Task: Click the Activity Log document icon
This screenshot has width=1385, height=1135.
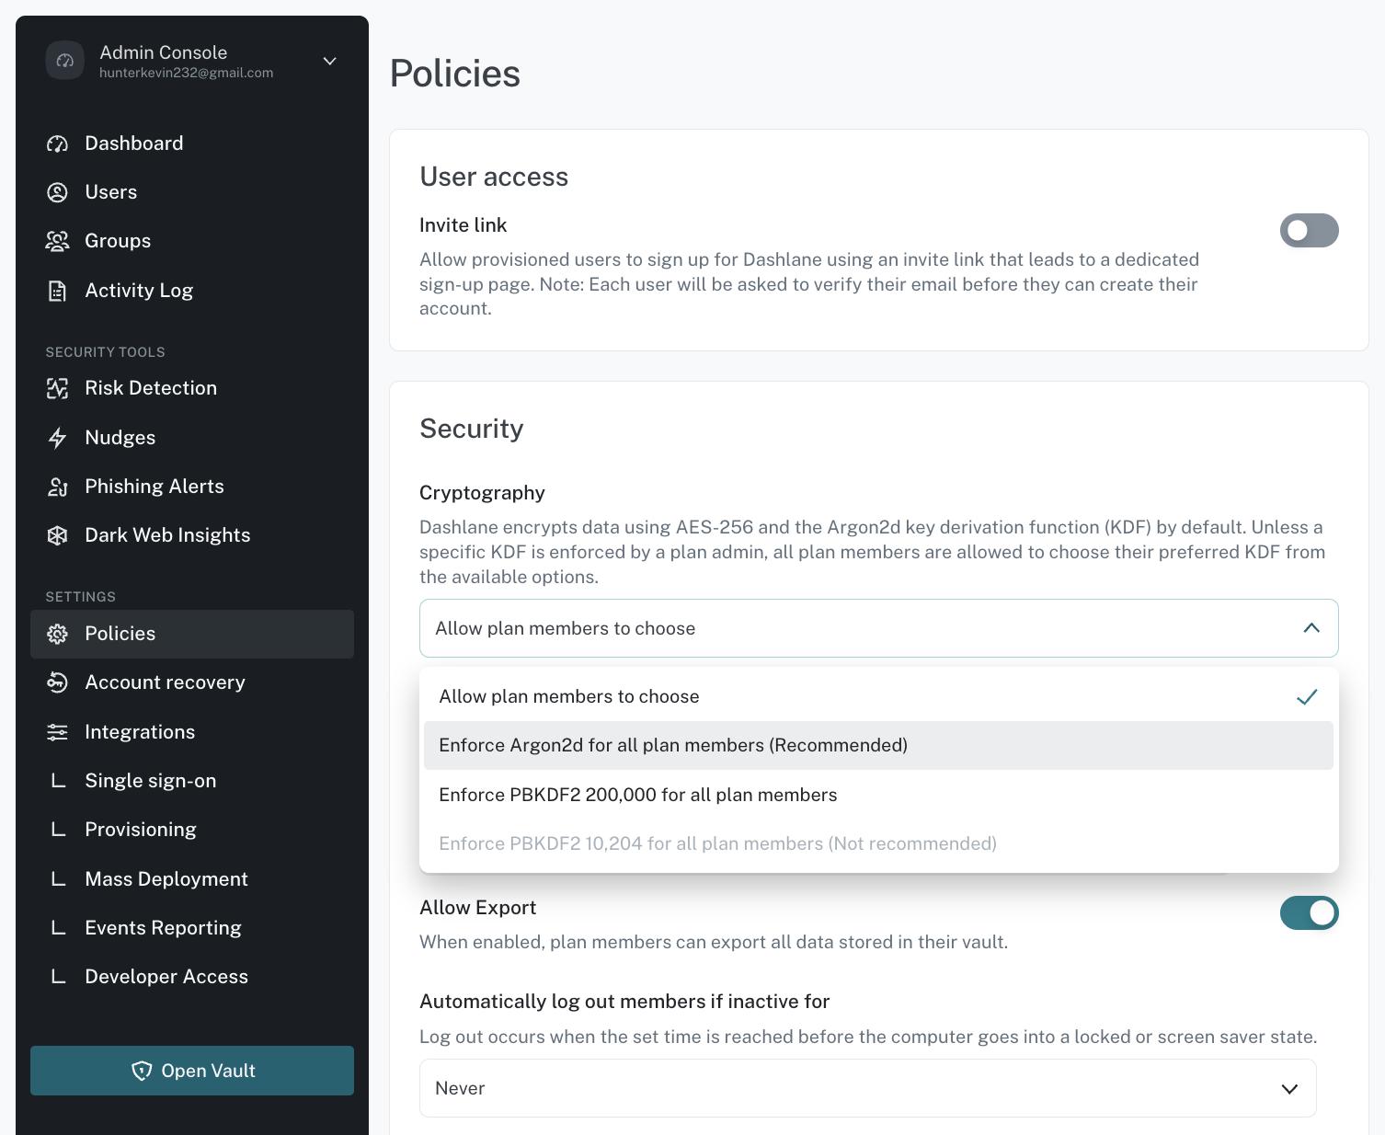Action: click(x=57, y=291)
